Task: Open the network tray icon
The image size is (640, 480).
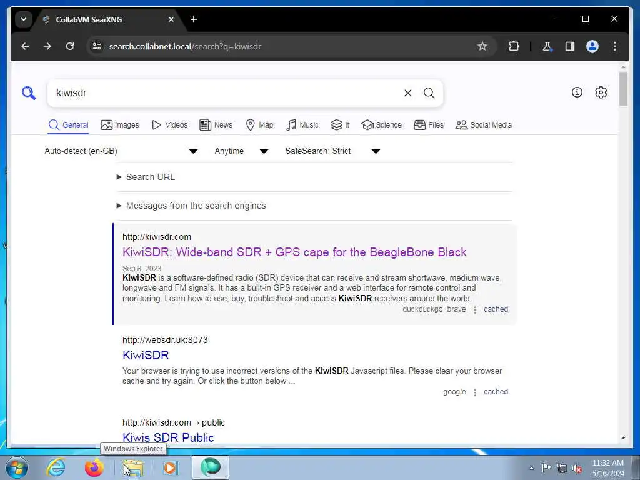Action: click(562, 468)
